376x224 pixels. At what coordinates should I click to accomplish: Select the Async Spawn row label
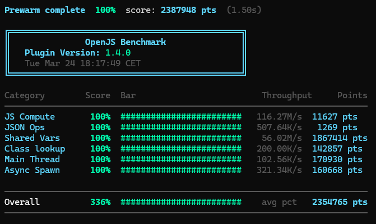click(32, 171)
